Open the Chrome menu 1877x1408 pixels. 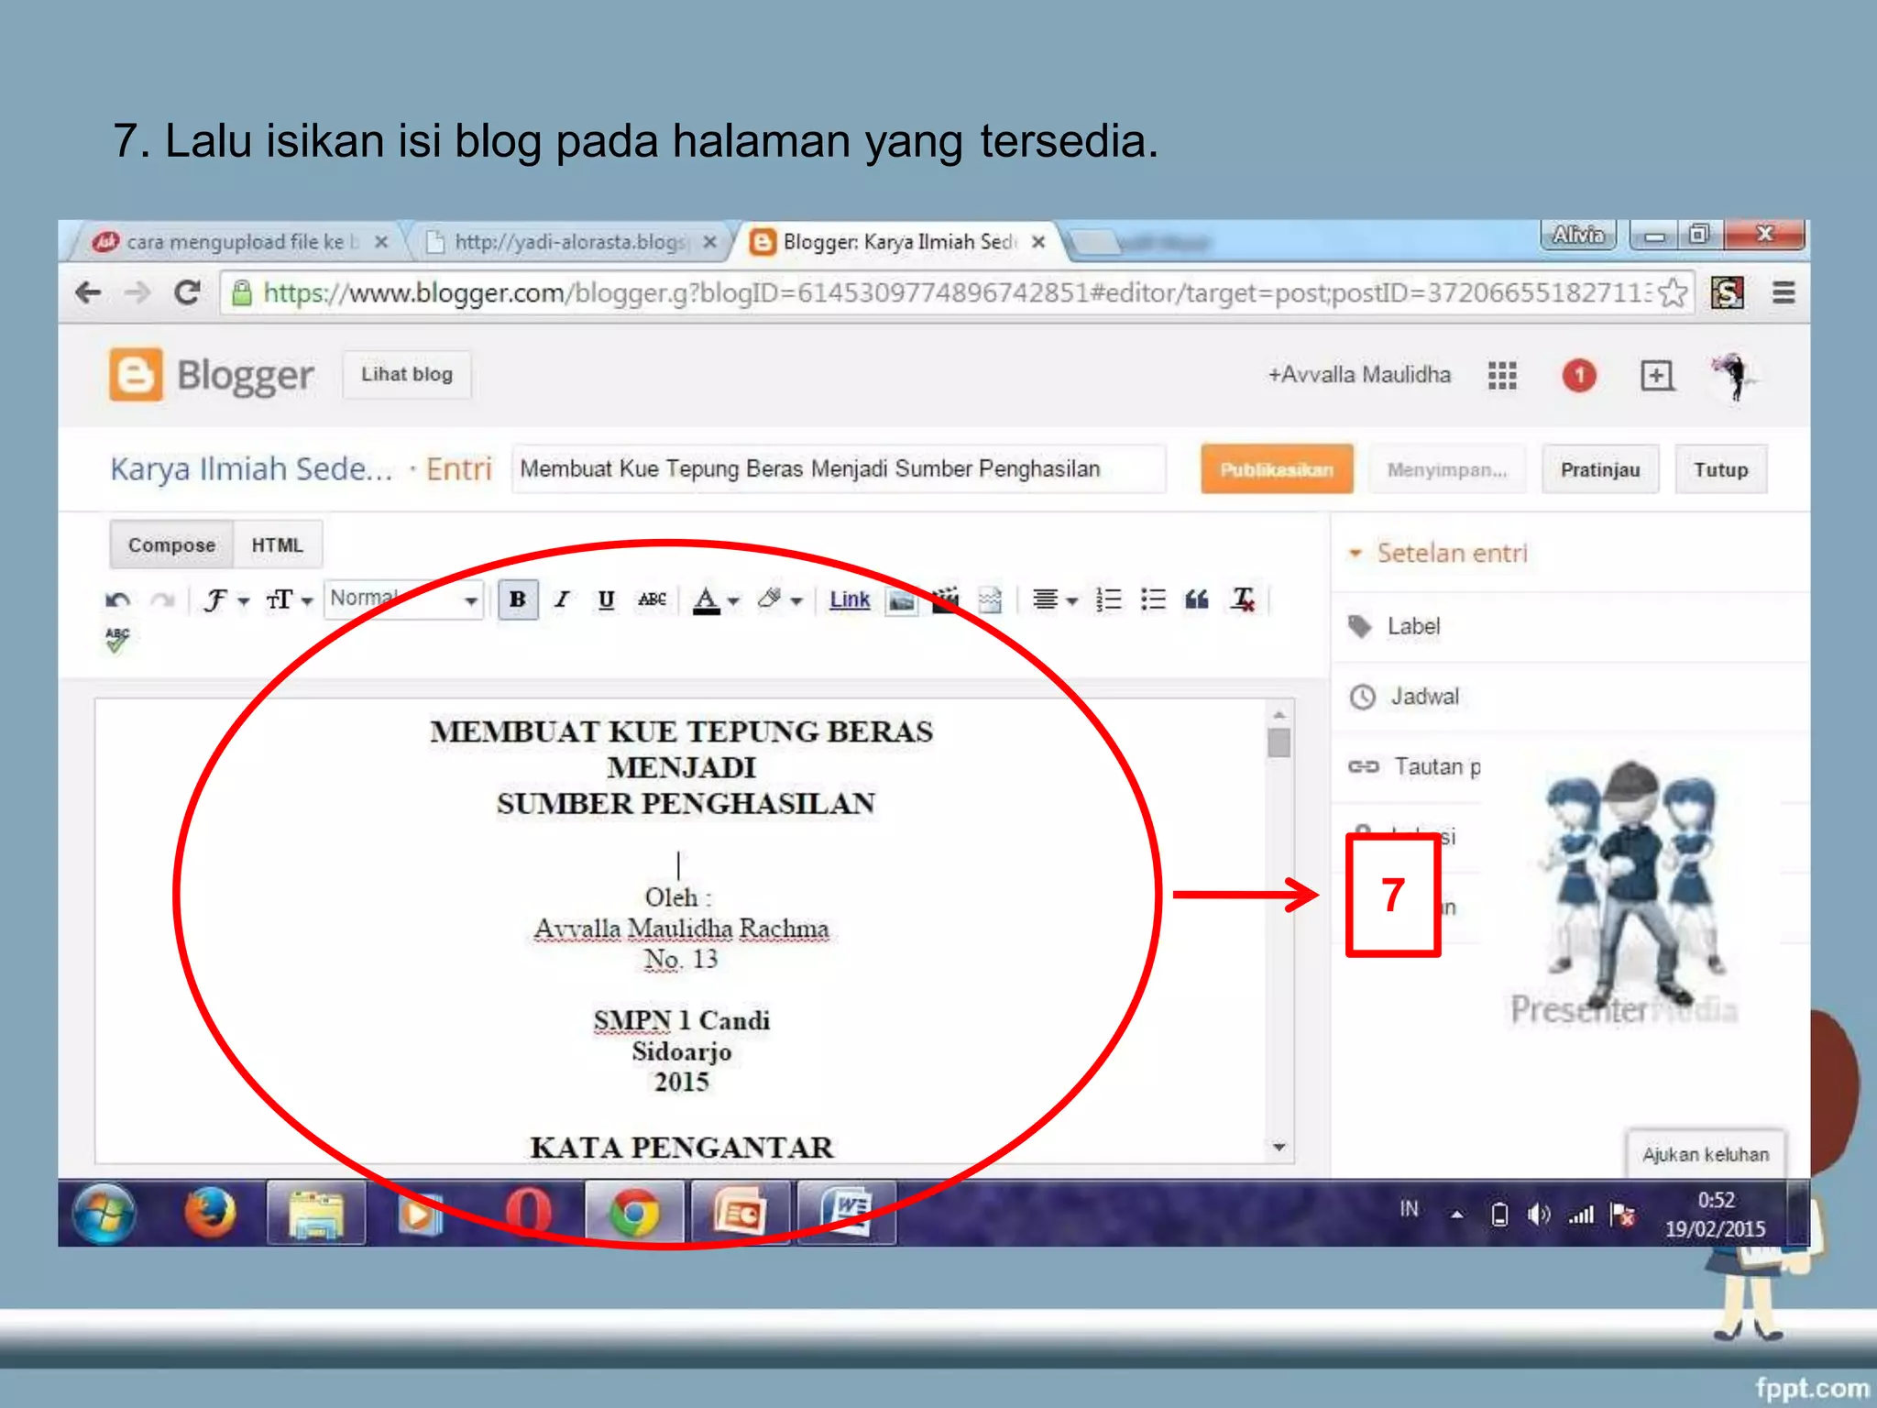1783,292
